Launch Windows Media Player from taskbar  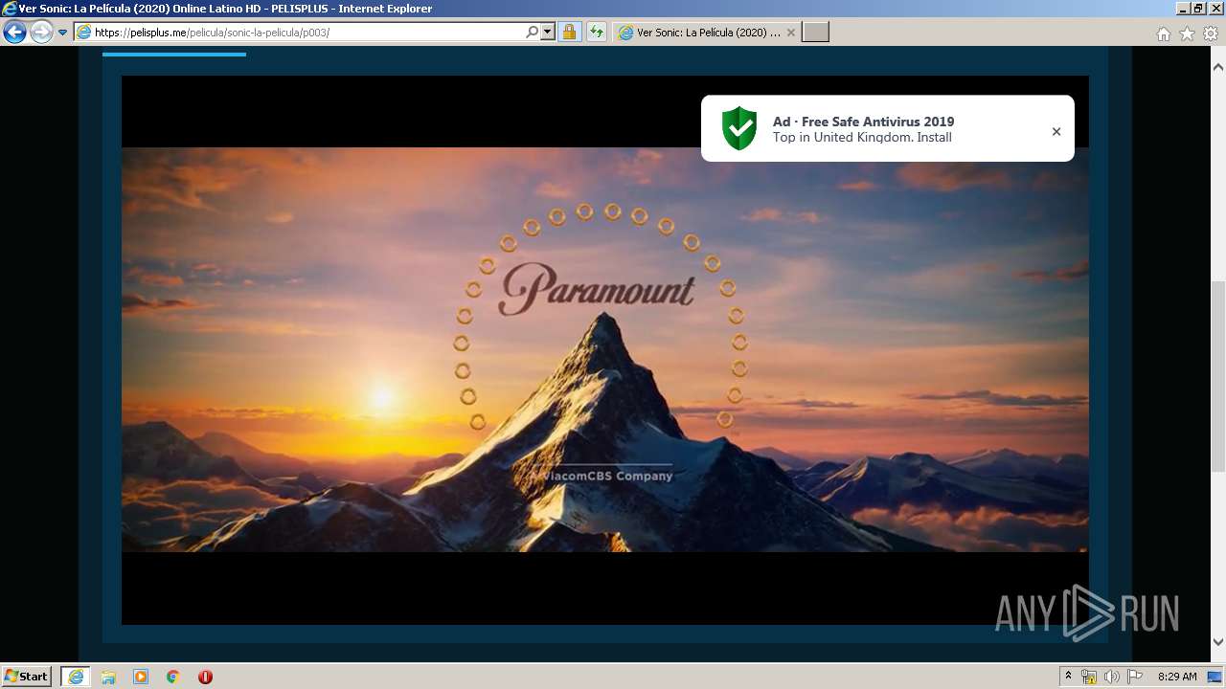141,677
